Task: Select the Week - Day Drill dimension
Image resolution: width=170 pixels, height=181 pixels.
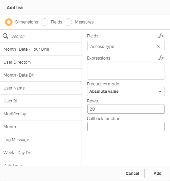Action: coord(41,153)
